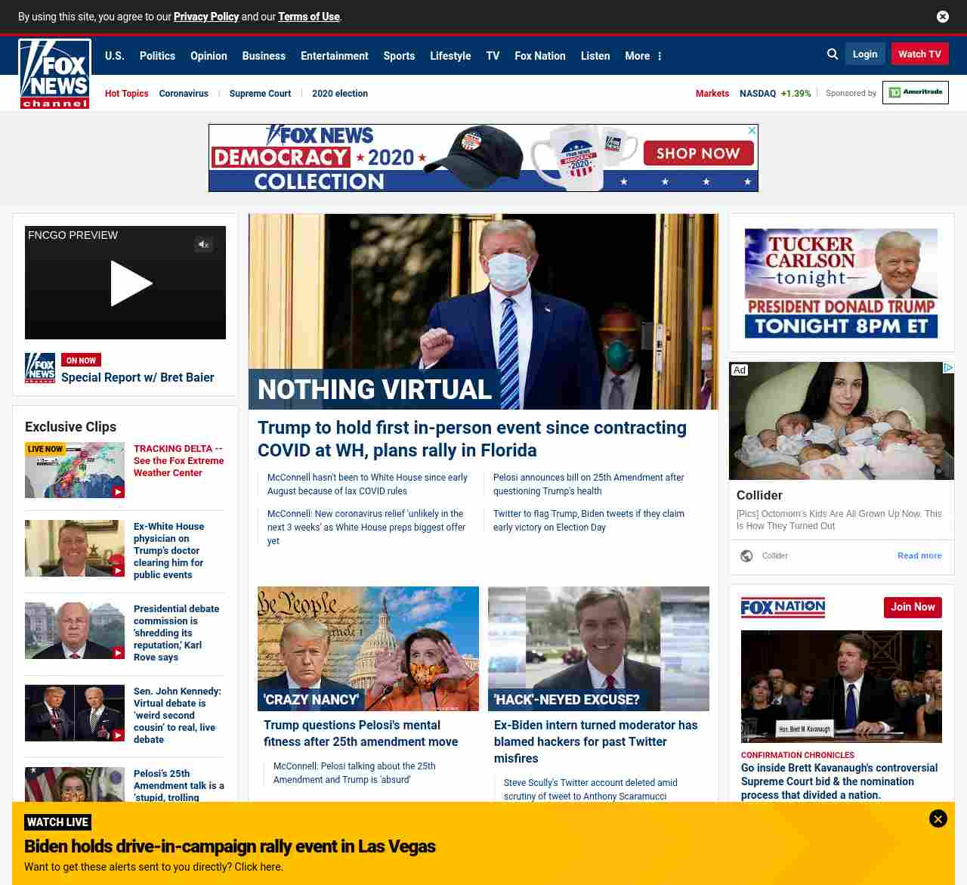Open McConnell White House COVID rules story
This screenshot has width=967, height=885.
coord(367,484)
